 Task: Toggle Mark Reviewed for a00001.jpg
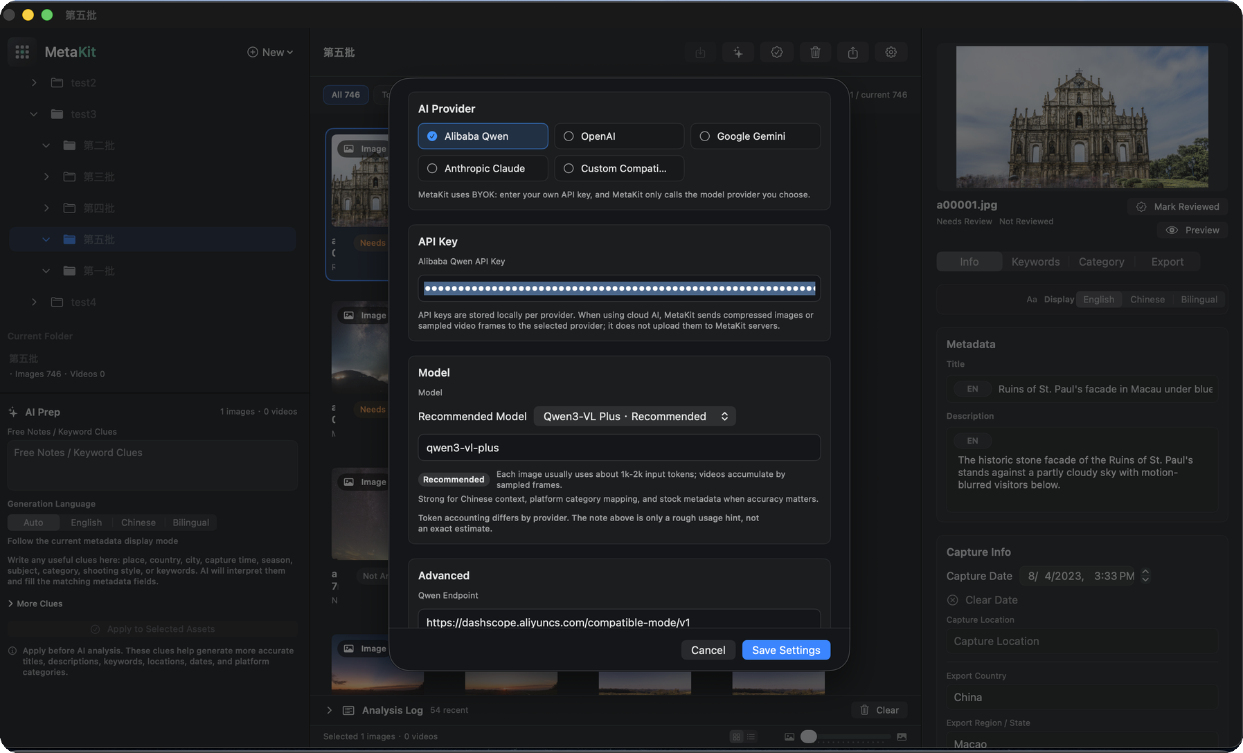point(1177,206)
